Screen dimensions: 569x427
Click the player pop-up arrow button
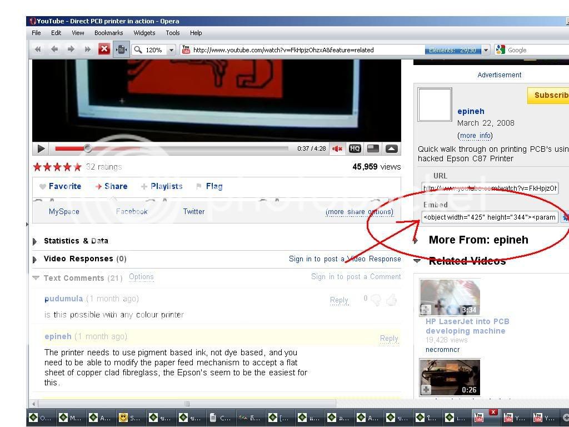392,148
